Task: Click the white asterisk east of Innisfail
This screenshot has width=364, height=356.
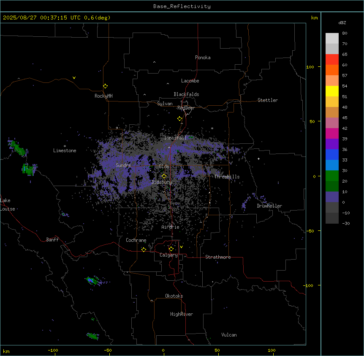Action: [x=212, y=128]
